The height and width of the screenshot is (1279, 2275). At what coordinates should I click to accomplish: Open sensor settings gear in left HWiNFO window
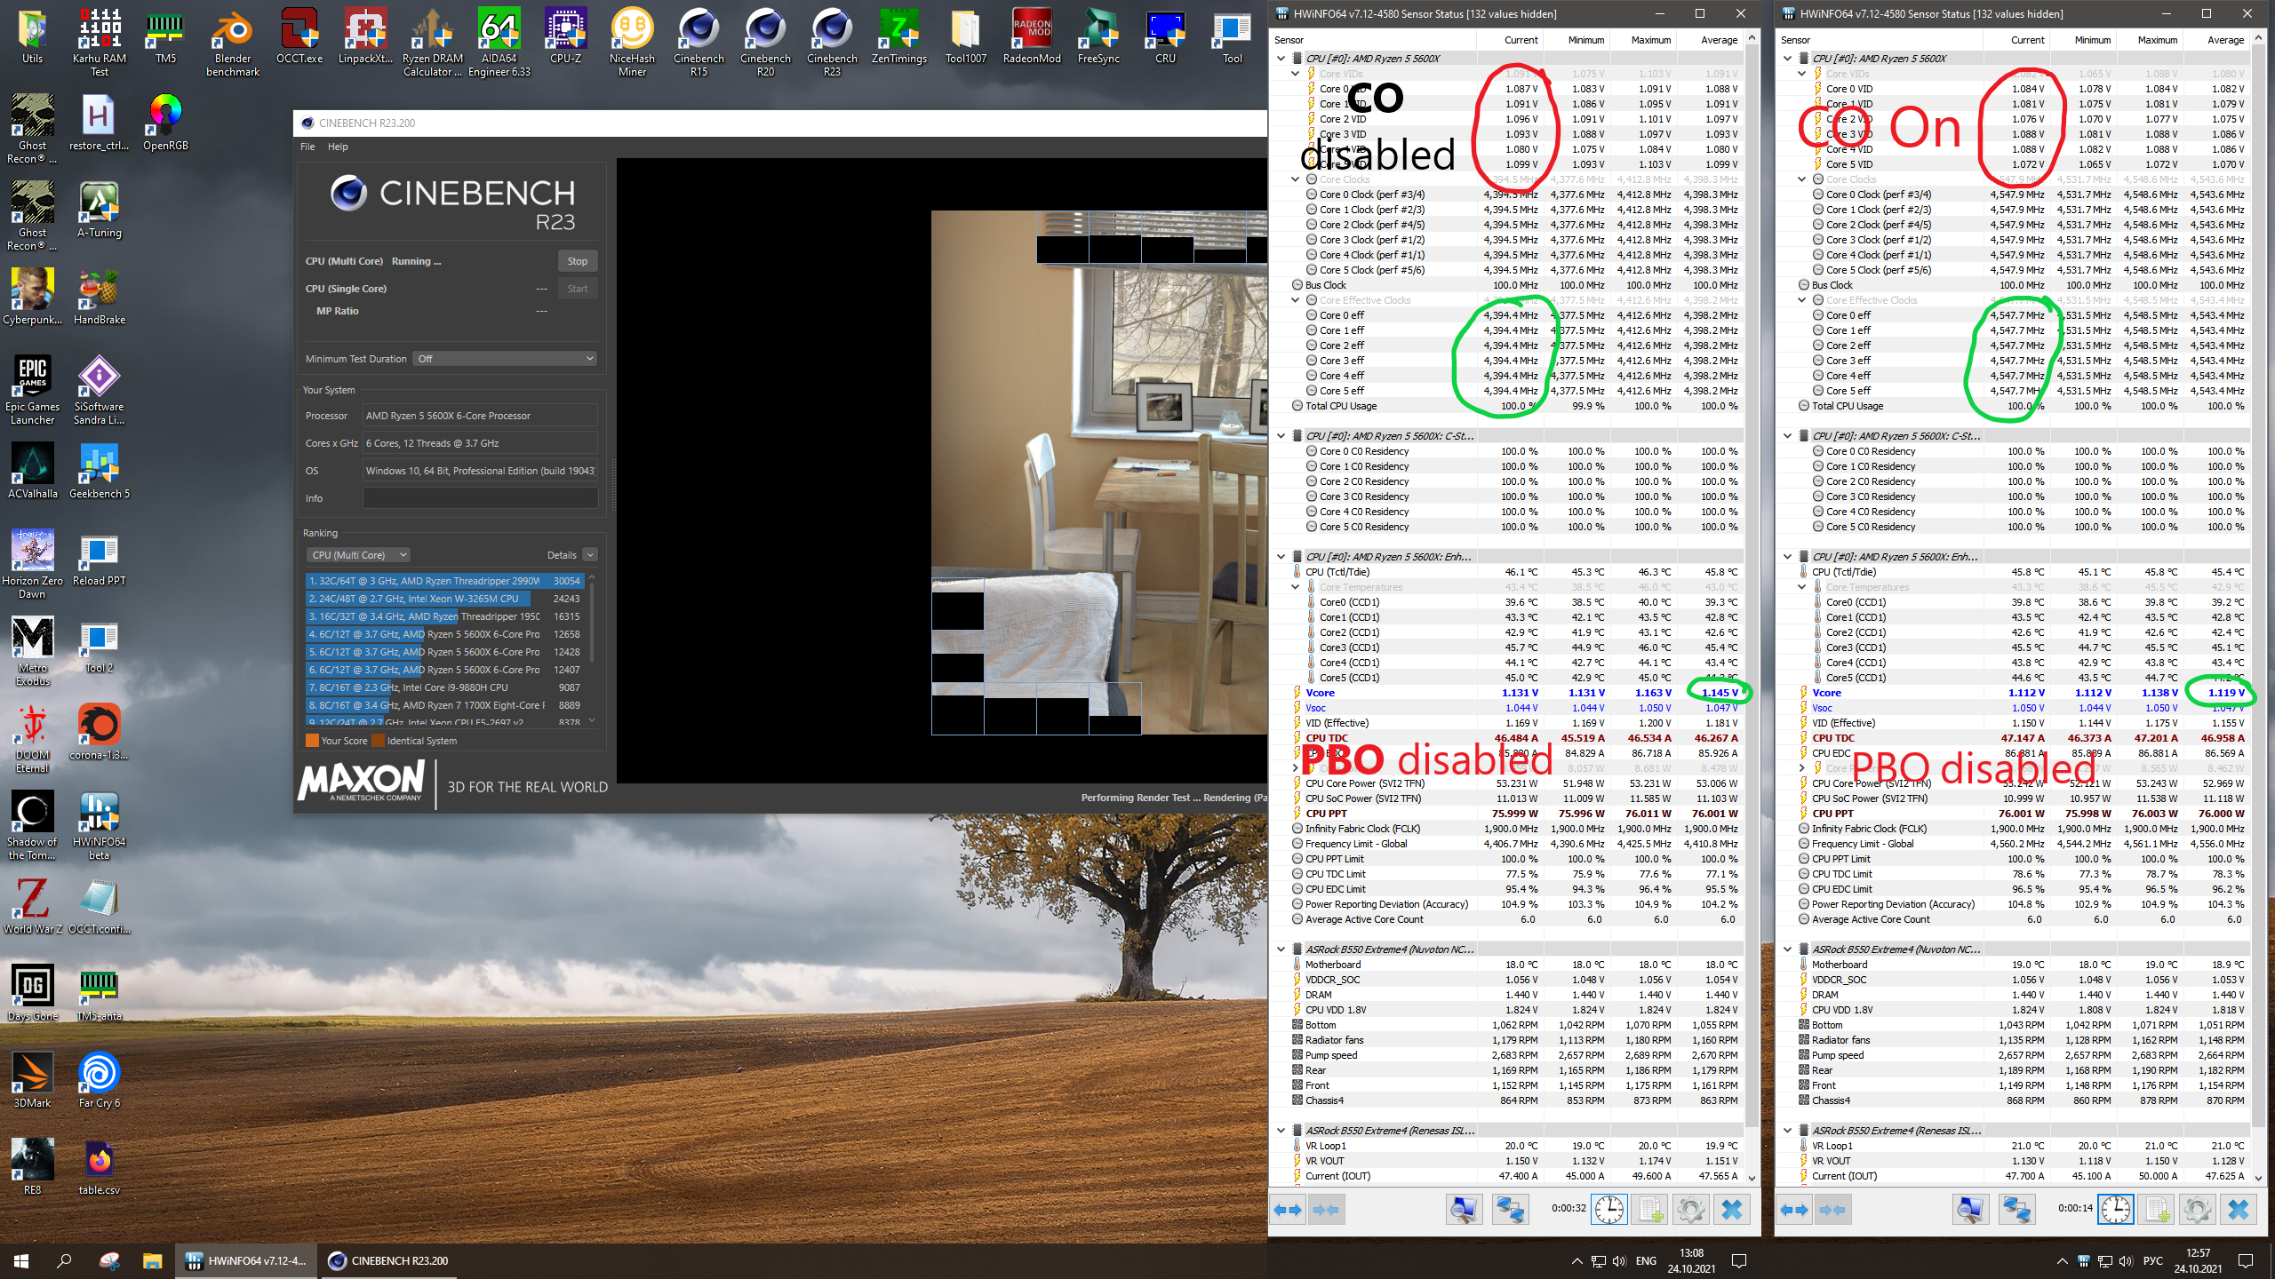(1690, 1210)
